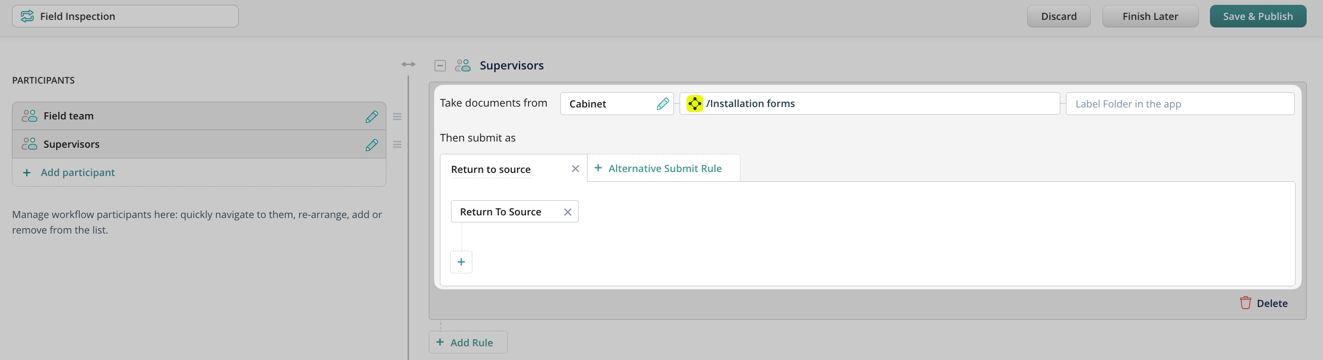Click Finish Later
Image resolution: width=1323 pixels, height=360 pixels.
1150,16
